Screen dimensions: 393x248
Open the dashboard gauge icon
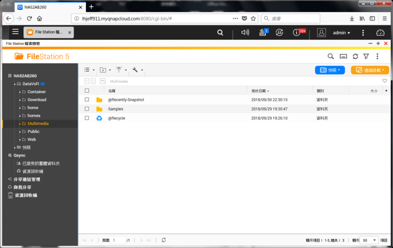click(380, 33)
